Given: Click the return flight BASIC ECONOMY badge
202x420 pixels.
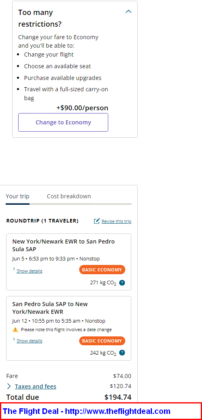Looking at the screenshot, I should (102, 341).
